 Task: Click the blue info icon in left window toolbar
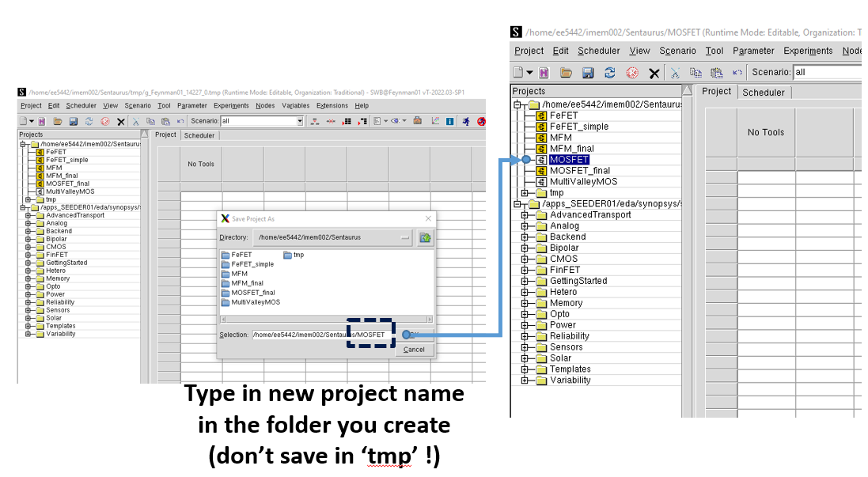click(449, 121)
